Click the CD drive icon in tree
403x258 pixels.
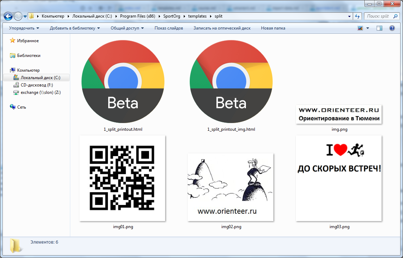[16, 85]
